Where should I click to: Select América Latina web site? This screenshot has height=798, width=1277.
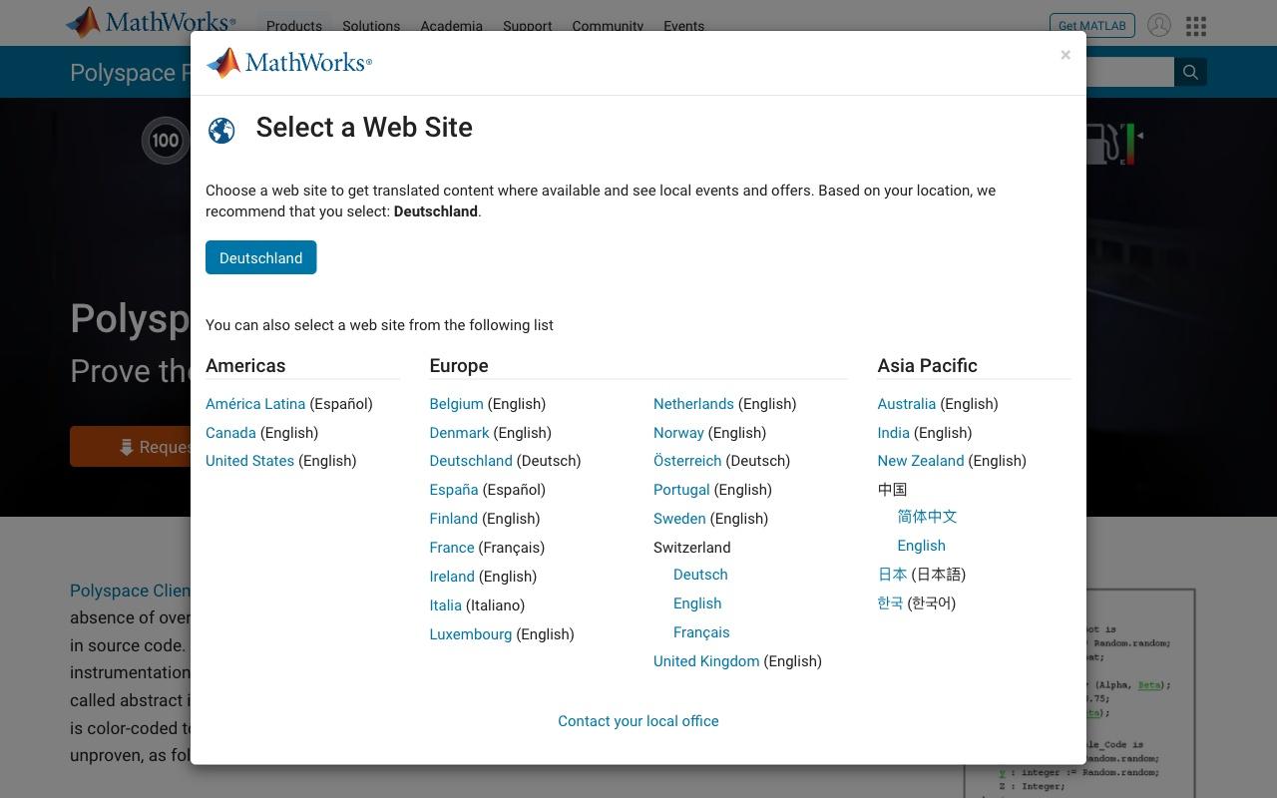pyautogui.click(x=255, y=404)
